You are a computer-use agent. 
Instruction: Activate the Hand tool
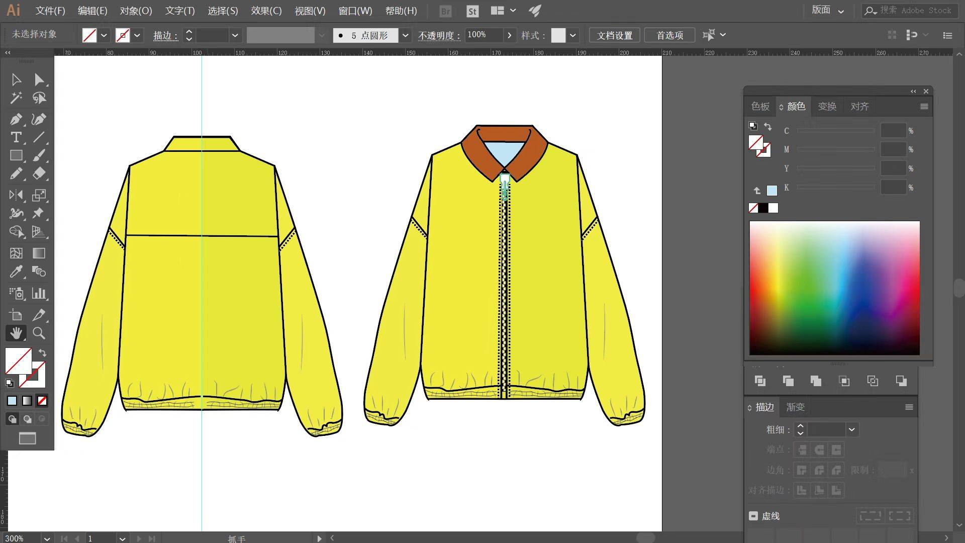tap(16, 333)
